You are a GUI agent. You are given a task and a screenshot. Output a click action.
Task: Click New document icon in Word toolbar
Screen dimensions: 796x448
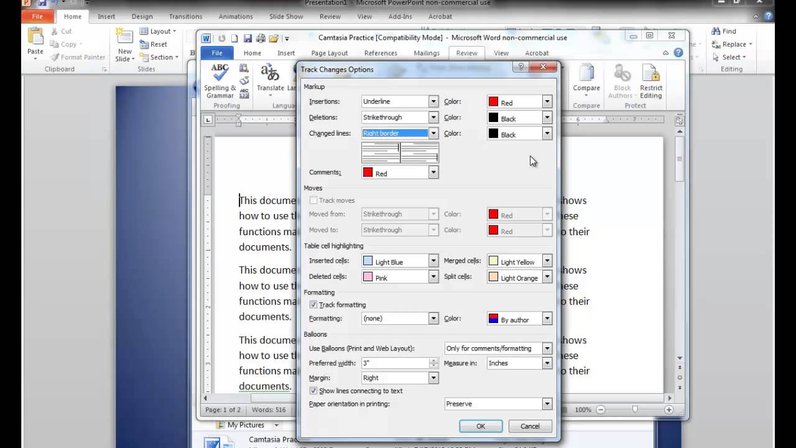coord(234,38)
